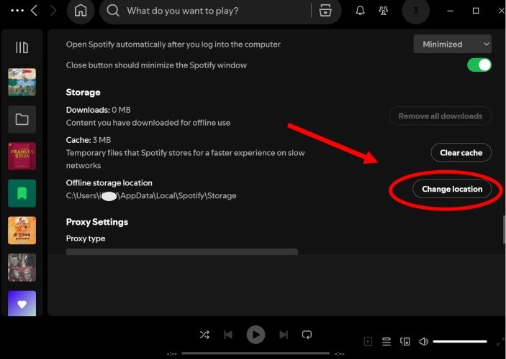Open the folder item in sidebar
506x359 pixels.
[x=22, y=119]
